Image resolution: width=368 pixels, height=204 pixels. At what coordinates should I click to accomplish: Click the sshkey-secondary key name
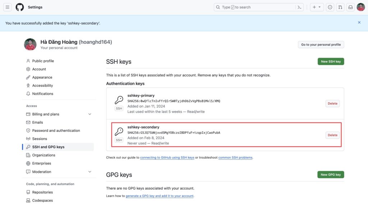tap(143, 127)
